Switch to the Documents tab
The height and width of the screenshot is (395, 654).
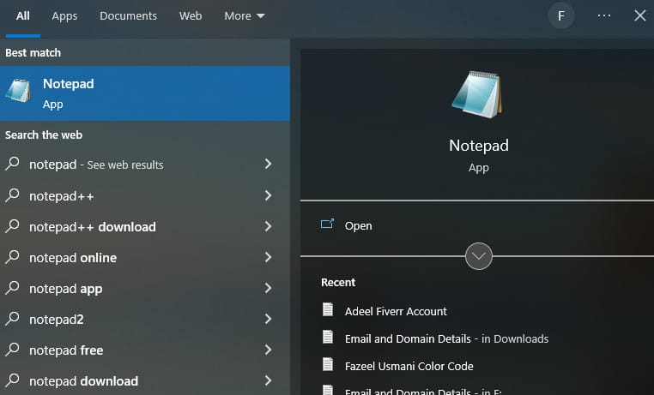tap(128, 15)
